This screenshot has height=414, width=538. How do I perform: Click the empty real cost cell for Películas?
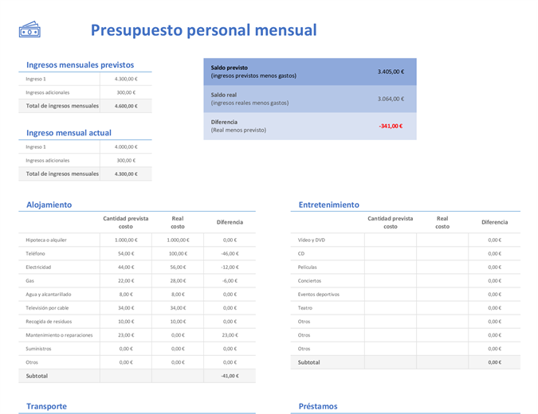click(x=442, y=267)
